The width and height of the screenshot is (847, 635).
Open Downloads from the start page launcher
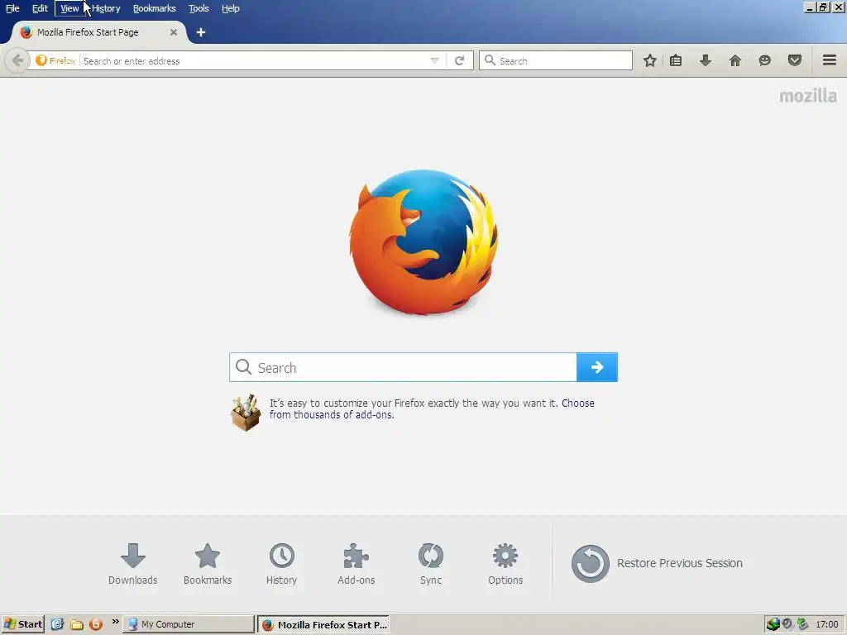click(133, 564)
